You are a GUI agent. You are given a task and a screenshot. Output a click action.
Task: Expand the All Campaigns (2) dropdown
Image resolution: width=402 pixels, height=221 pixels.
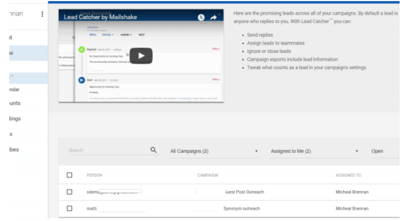(x=214, y=151)
